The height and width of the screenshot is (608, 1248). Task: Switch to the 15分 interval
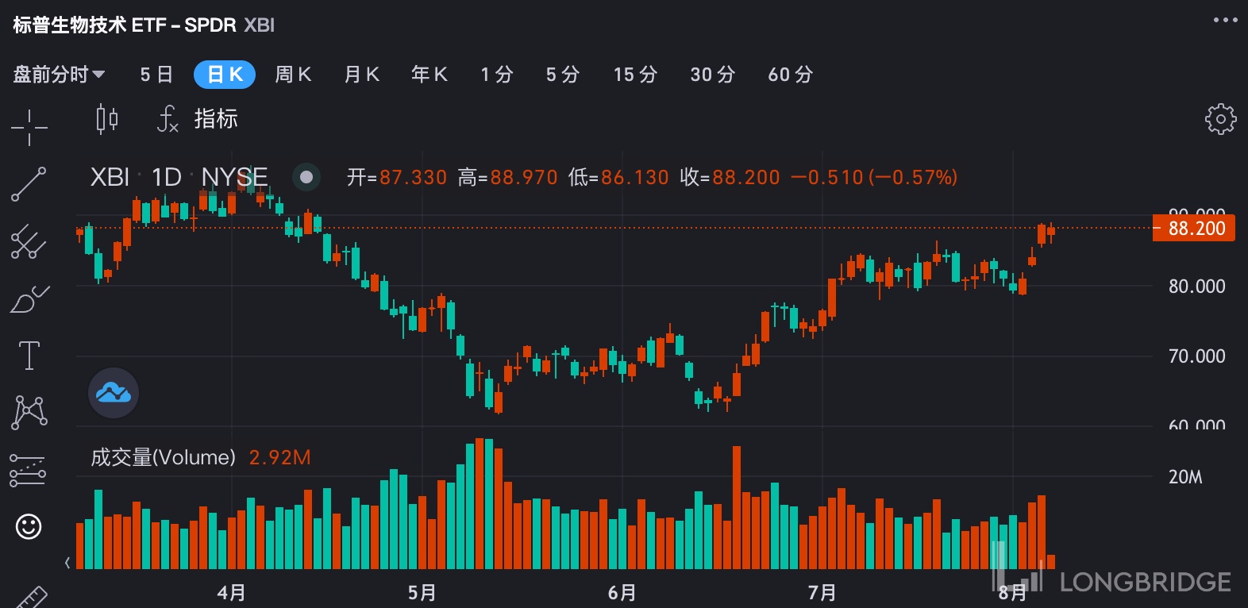point(635,75)
